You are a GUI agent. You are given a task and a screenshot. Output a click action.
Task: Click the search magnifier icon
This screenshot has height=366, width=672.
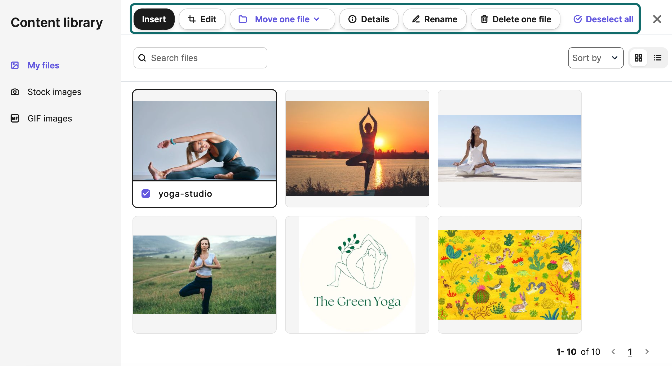[142, 58]
